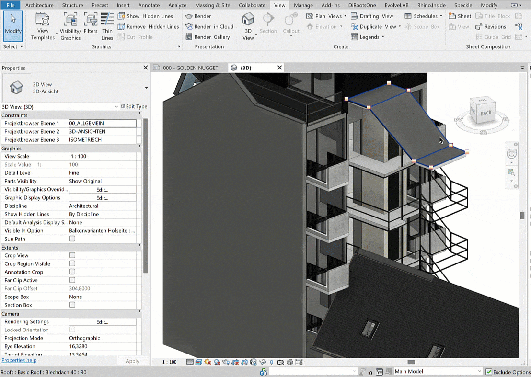Open the Properties help link

point(19,360)
